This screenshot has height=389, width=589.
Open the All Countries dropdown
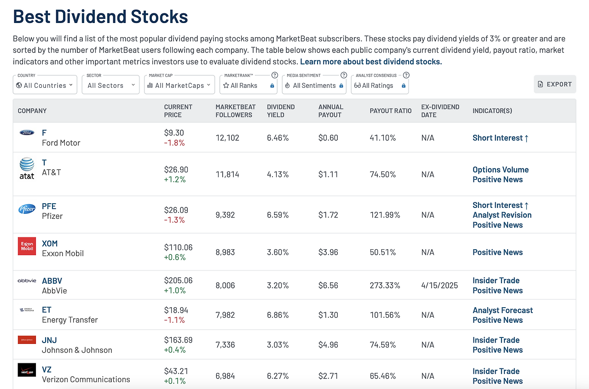(x=45, y=85)
